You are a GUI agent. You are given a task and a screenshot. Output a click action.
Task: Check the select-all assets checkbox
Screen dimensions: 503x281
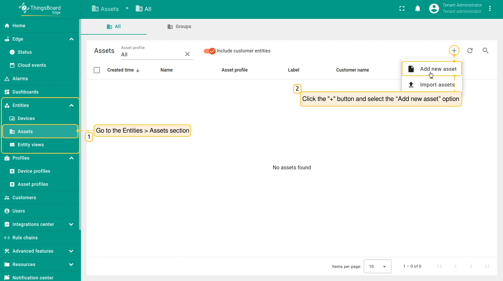pos(97,70)
